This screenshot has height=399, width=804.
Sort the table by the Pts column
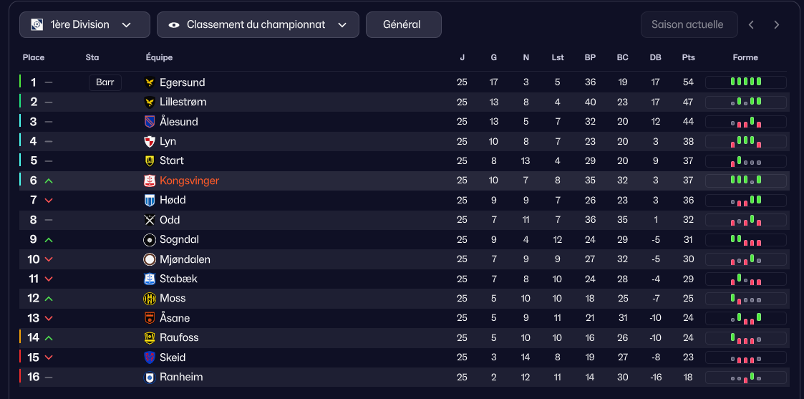pyautogui.click(x=688, y=57)
